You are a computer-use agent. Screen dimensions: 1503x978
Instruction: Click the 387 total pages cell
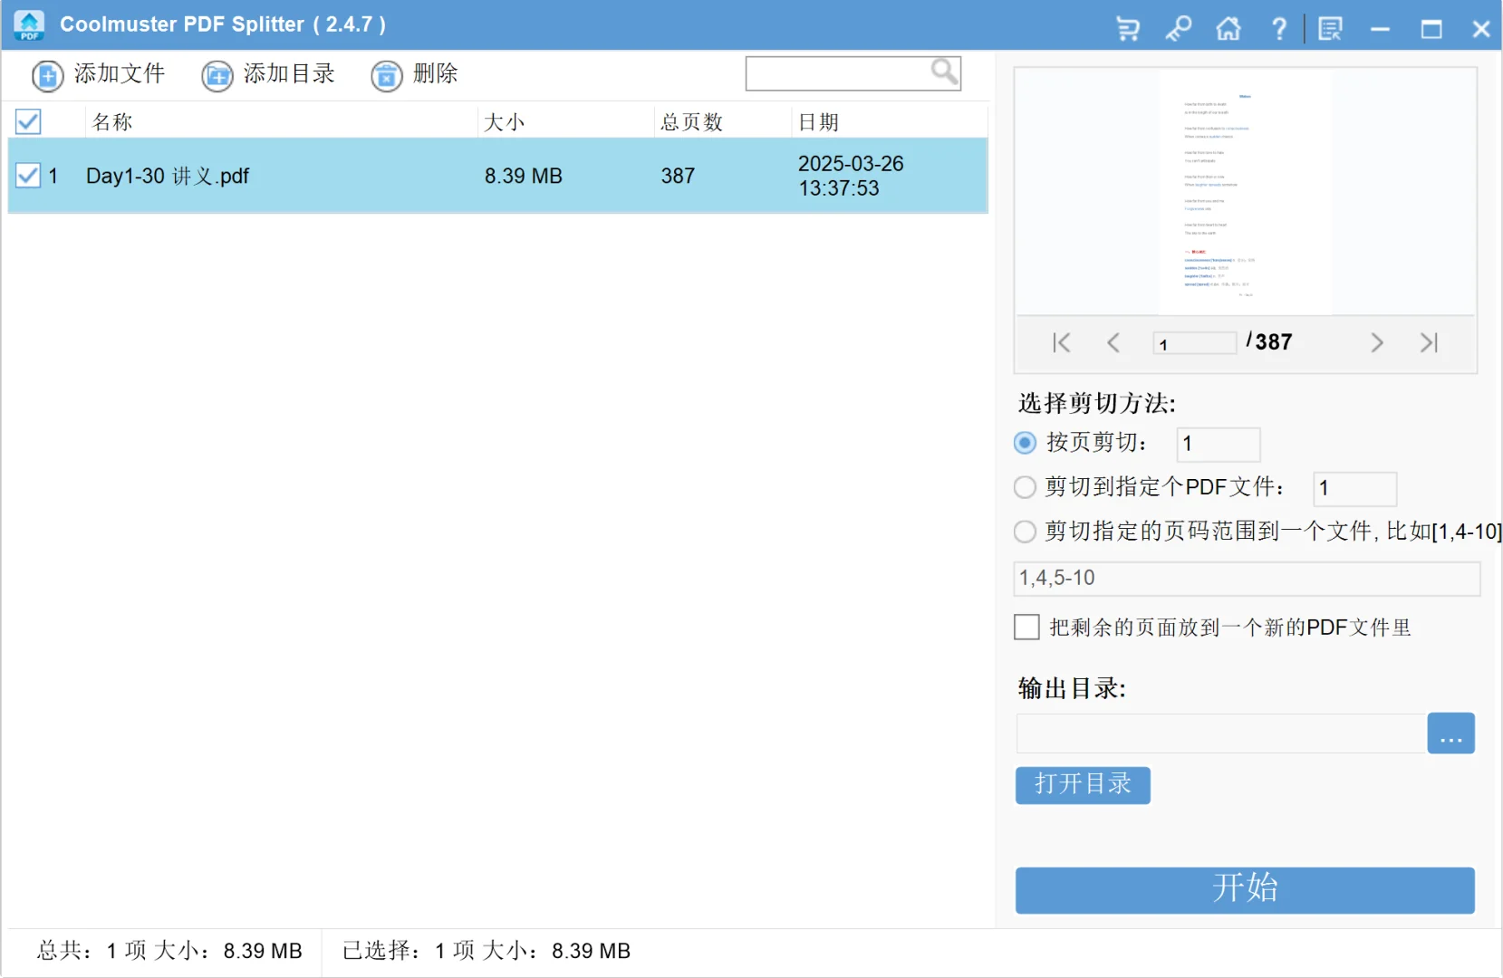(x=678, y=176)
